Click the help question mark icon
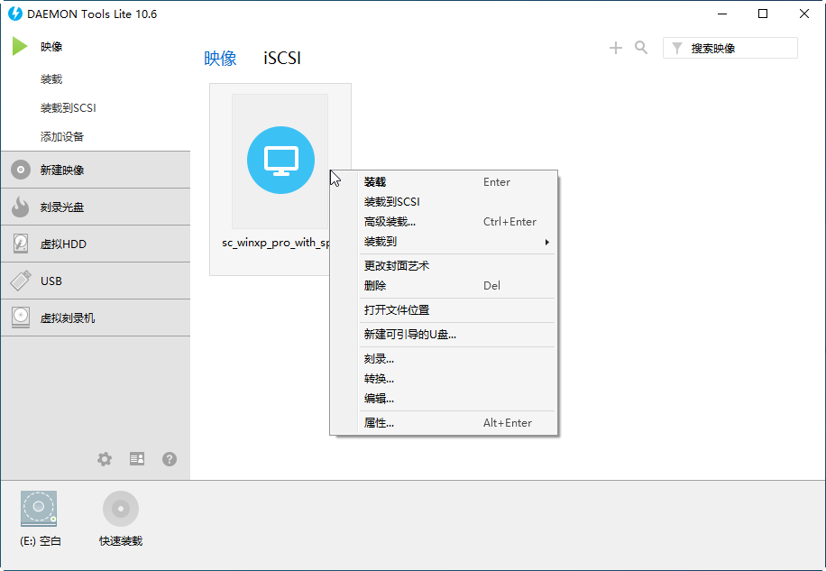 [x=170, y=459]
